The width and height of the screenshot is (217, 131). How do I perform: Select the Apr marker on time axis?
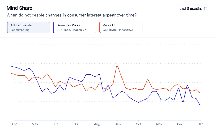click(x=14, y=124)
